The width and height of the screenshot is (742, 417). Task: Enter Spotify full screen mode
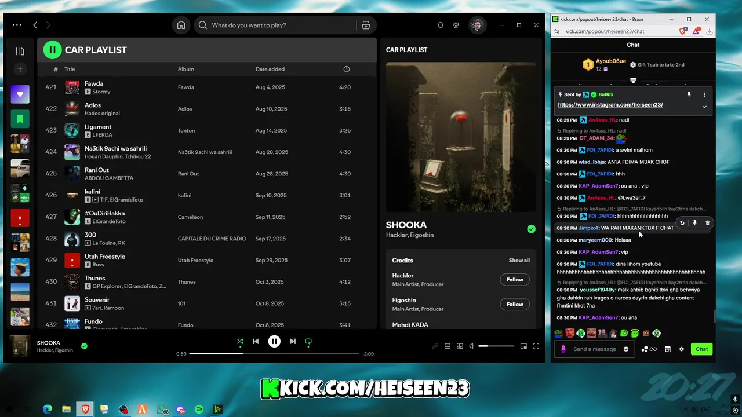(536, 346)
